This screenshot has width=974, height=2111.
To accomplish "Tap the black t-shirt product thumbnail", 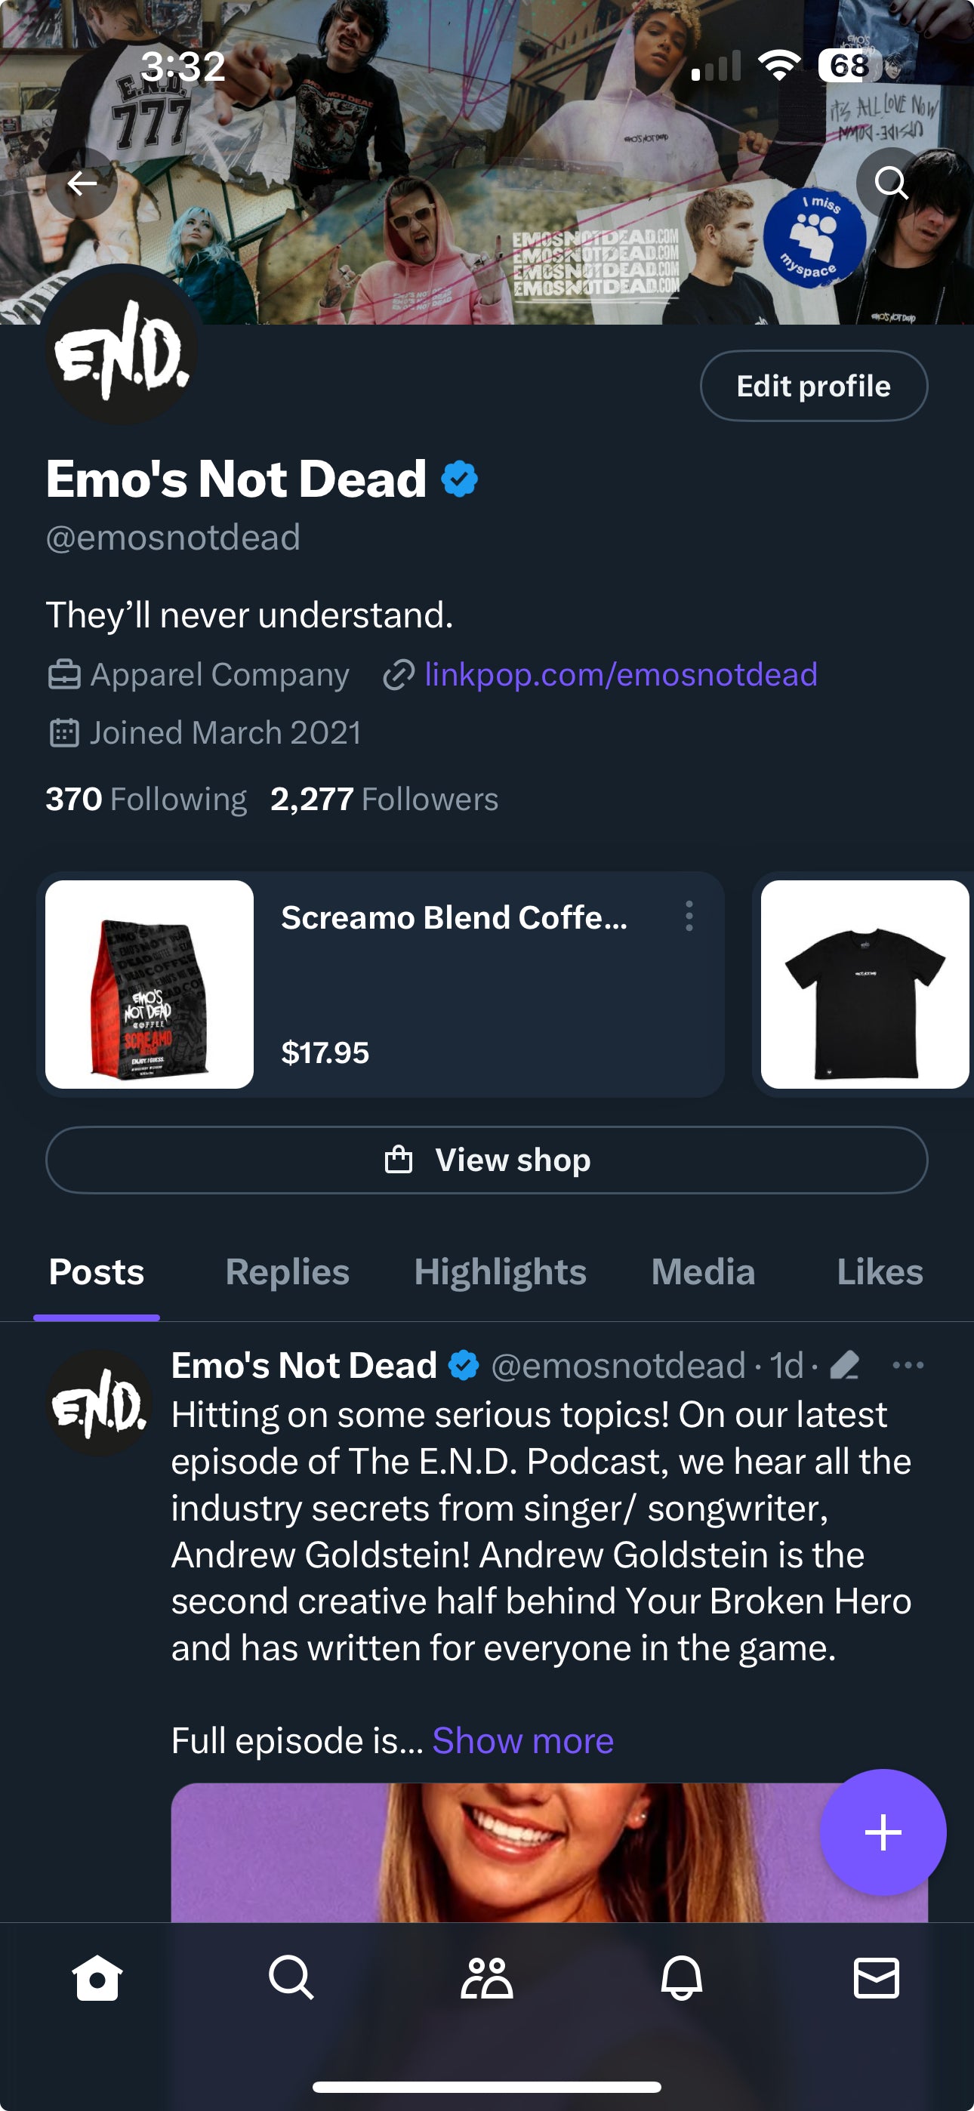I will (x=864, y=985).
